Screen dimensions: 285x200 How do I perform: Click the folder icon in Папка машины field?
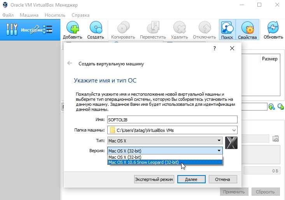pos(112,130)
